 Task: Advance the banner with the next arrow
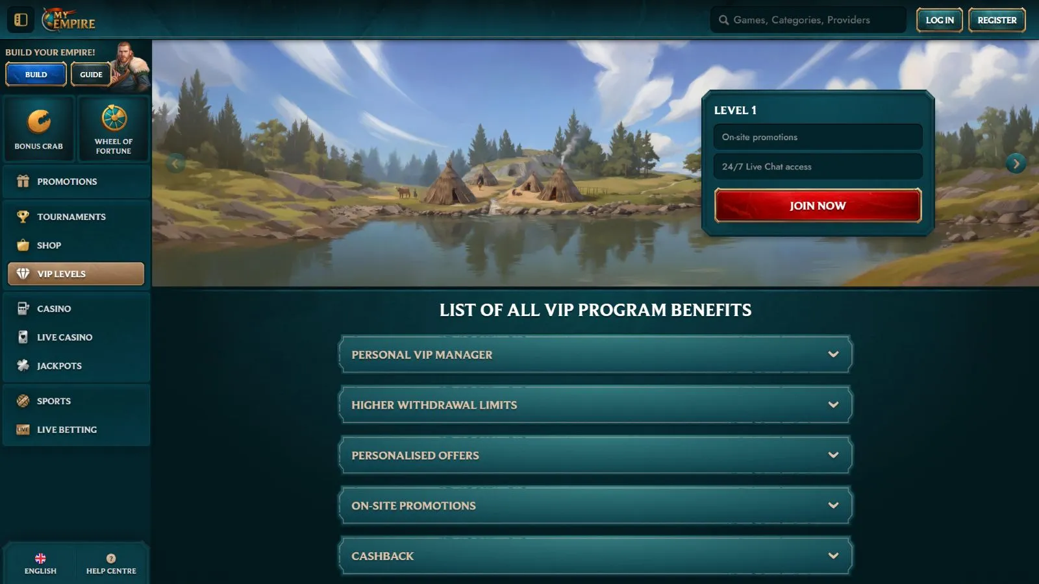click(x=1016, y=163)
